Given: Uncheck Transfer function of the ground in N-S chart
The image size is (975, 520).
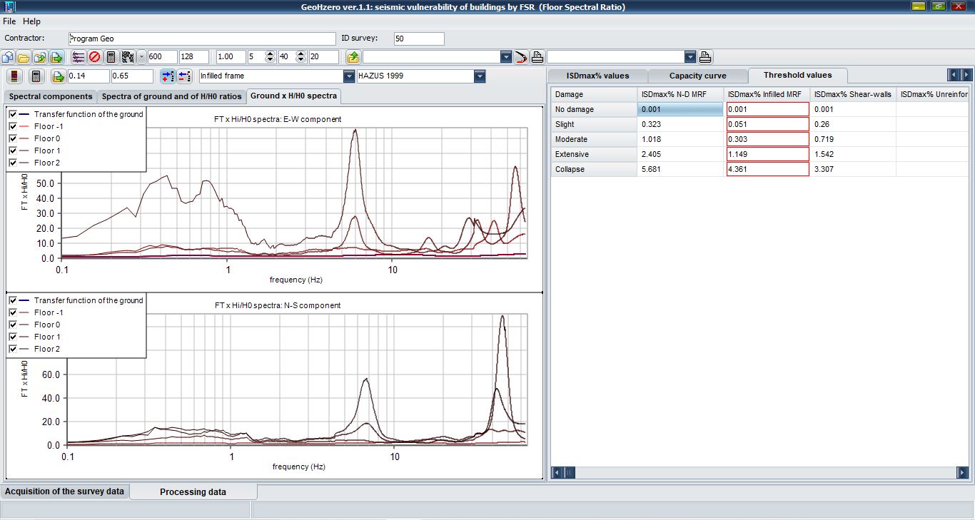Looking at the screenshot, I should [x=13, y=300].
